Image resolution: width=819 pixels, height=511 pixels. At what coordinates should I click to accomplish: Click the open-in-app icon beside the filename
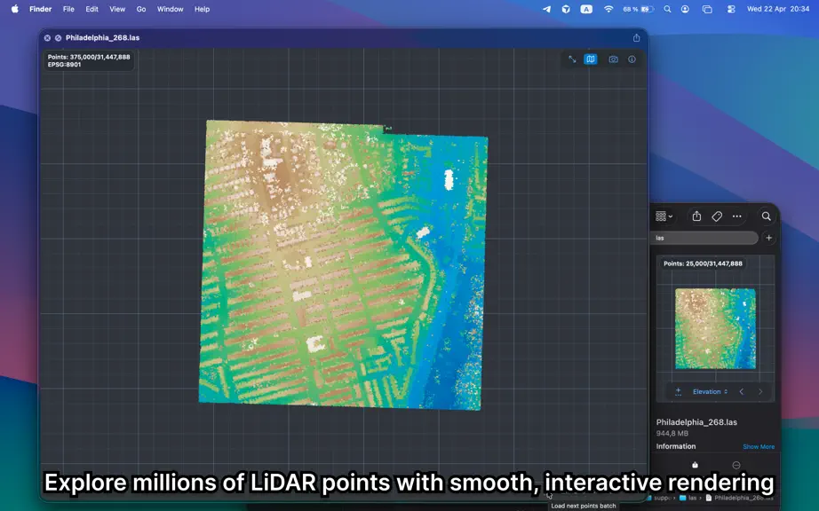point(58,38)
